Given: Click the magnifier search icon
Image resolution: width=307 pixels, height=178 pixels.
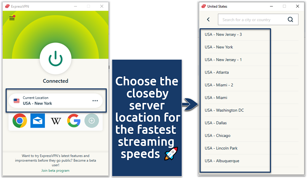Looking at the screenshot, I should [x=290, y=19].
